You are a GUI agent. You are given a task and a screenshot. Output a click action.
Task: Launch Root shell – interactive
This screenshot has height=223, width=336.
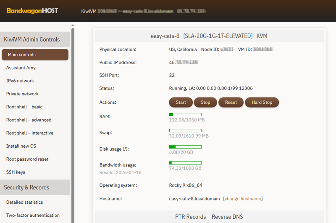29,133
